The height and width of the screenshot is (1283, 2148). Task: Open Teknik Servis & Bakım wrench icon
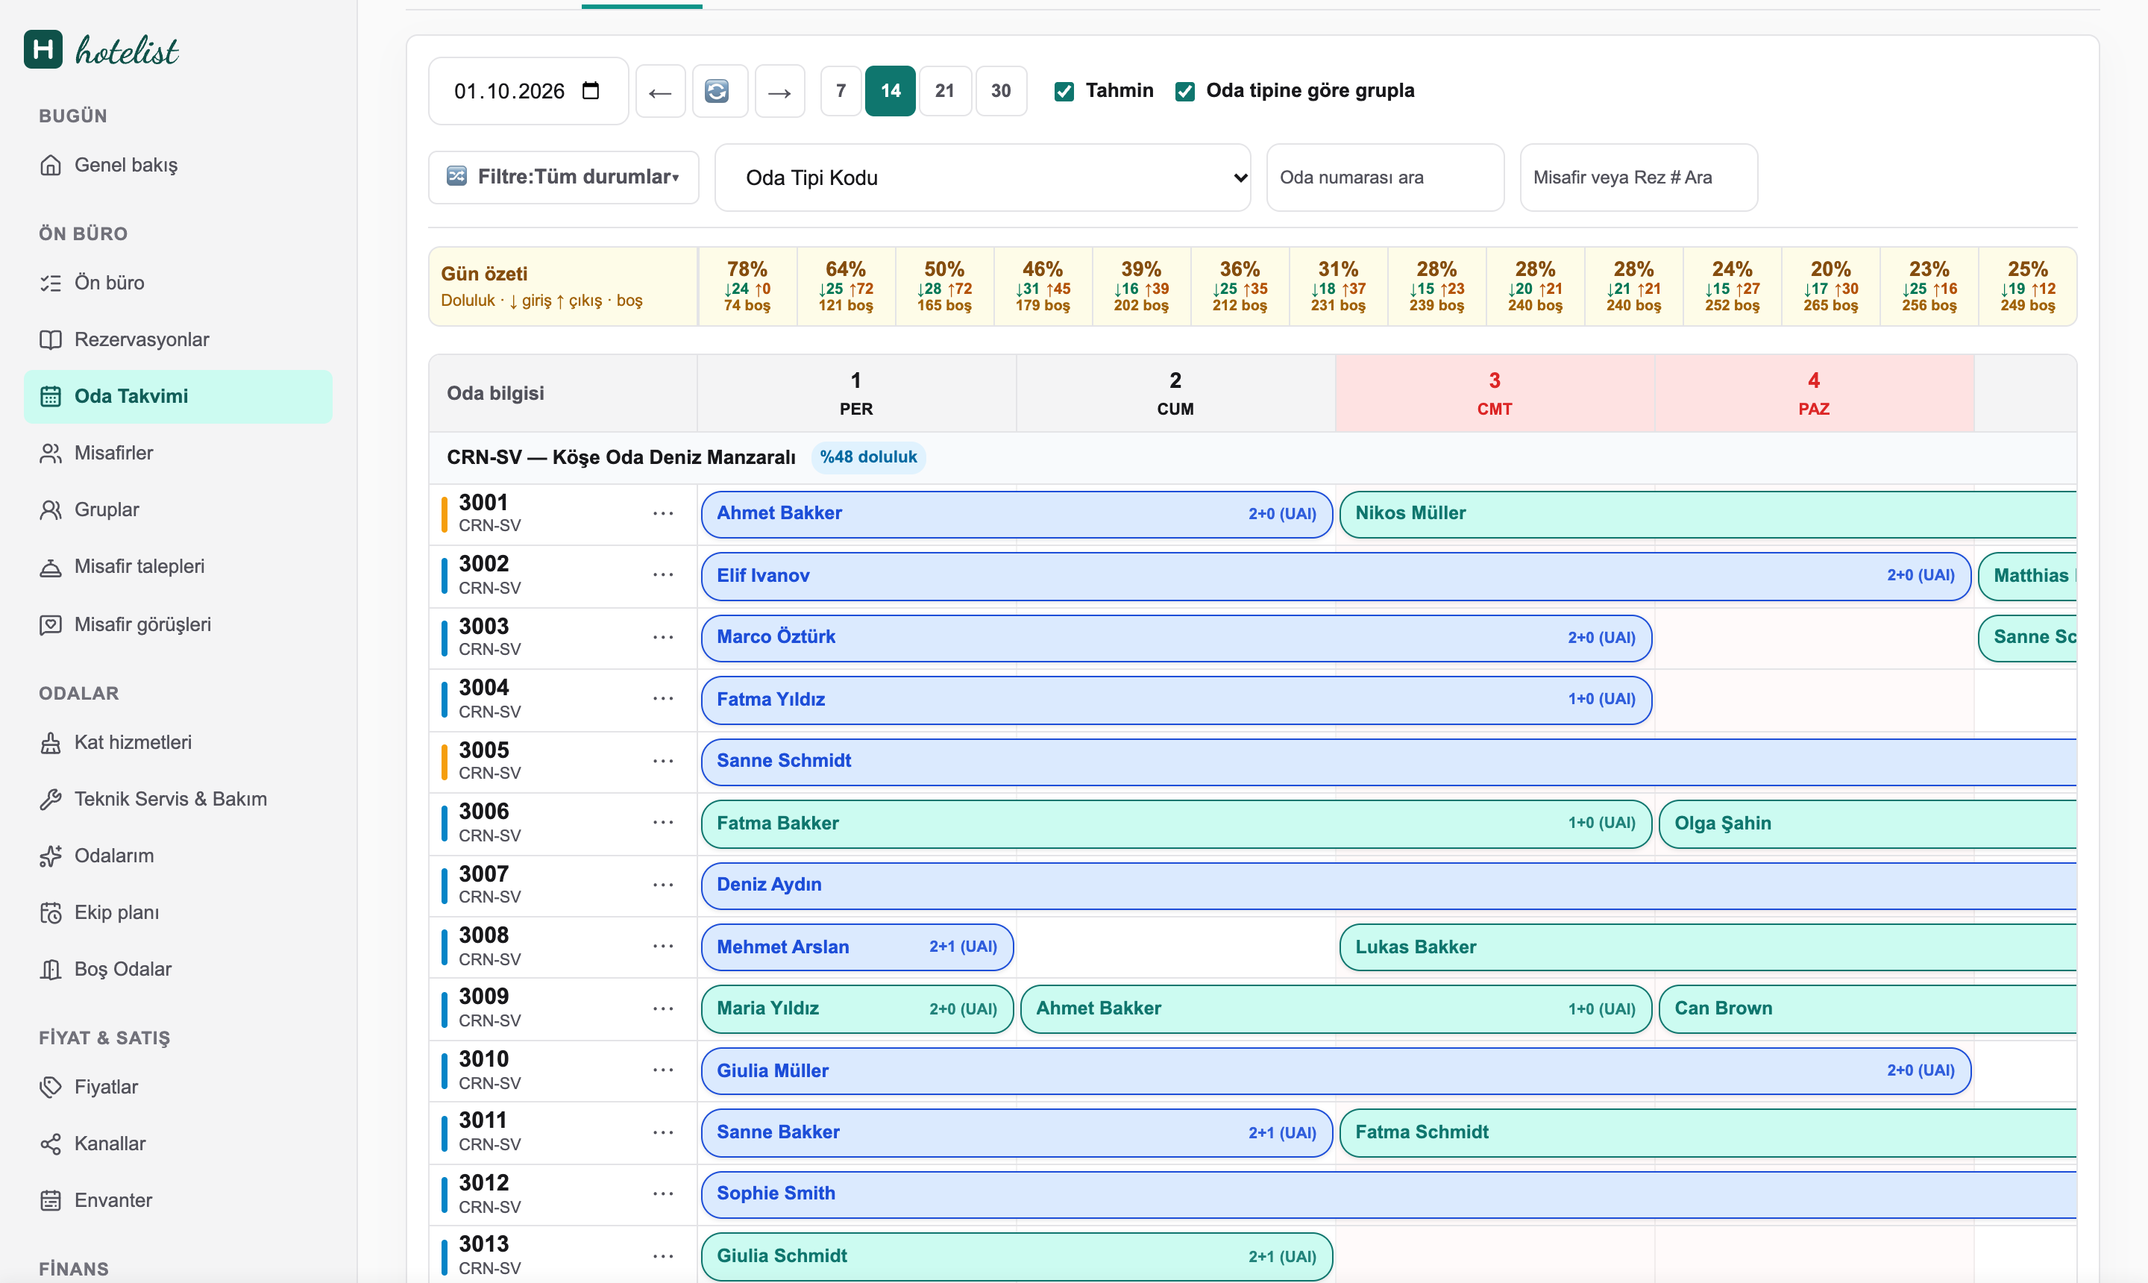(x=51, y=799)
